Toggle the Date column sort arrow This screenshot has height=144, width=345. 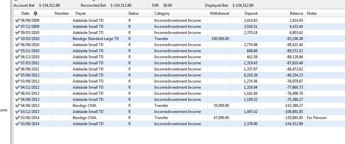tap(35, 13)
